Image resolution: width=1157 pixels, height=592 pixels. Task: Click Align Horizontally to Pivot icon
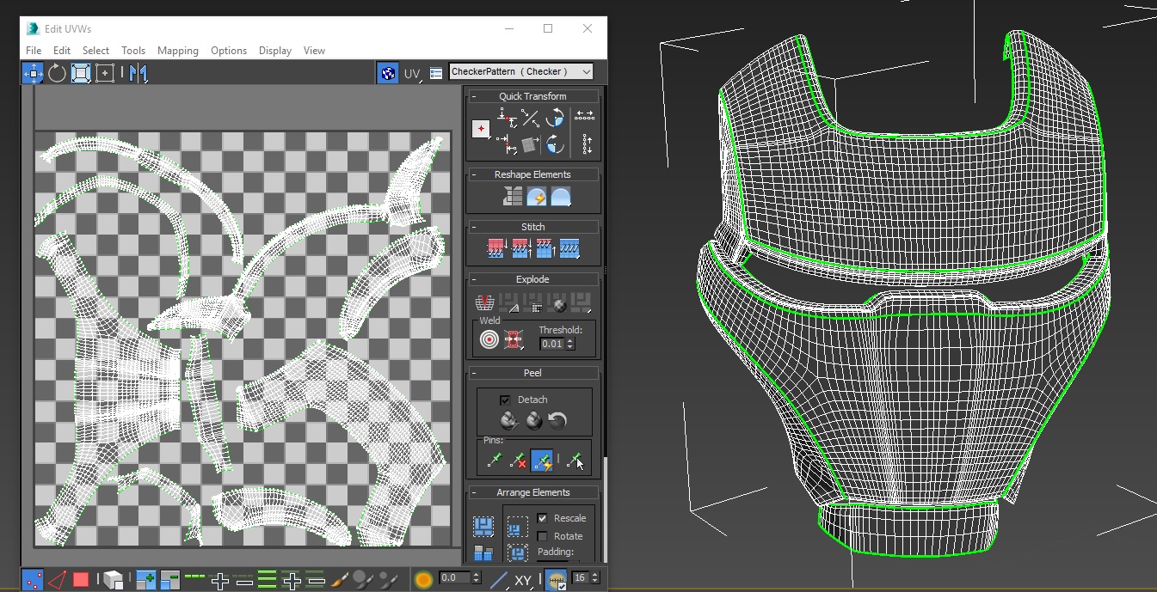coord(508,119)
